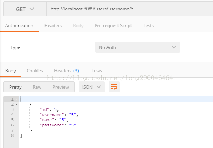Viewport: 213px width, 148px height.
Task: Switch to Raw response view
Action: pos(37,87)
